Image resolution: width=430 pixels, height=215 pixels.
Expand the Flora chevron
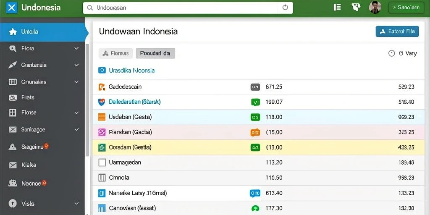[x=76, y=49]
